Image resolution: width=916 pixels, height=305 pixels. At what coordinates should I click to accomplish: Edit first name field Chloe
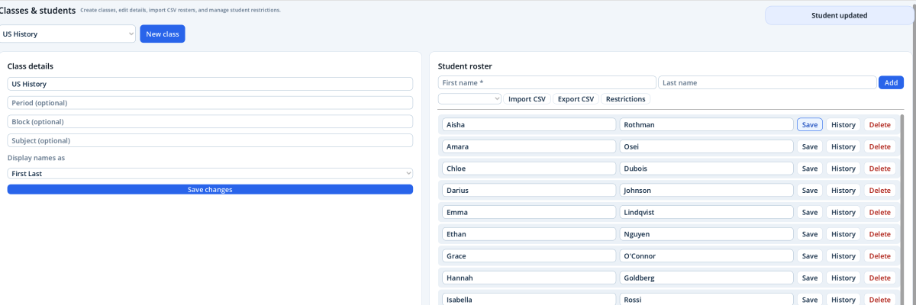coord(529,169)
